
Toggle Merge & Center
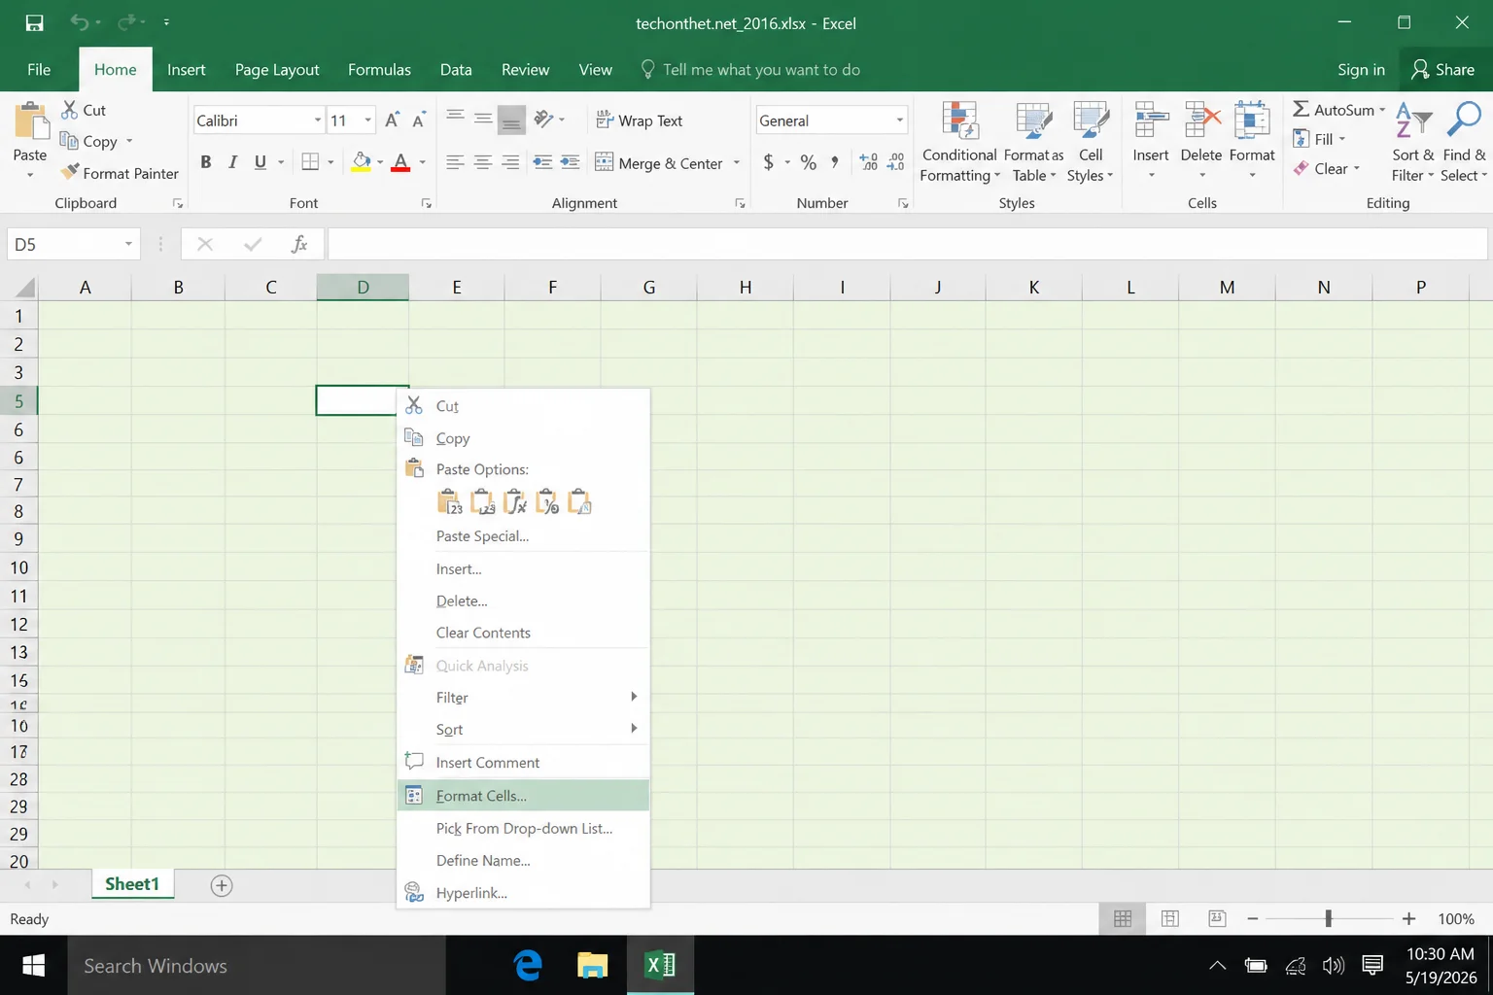pyautogui.click(x=659, y=163)
